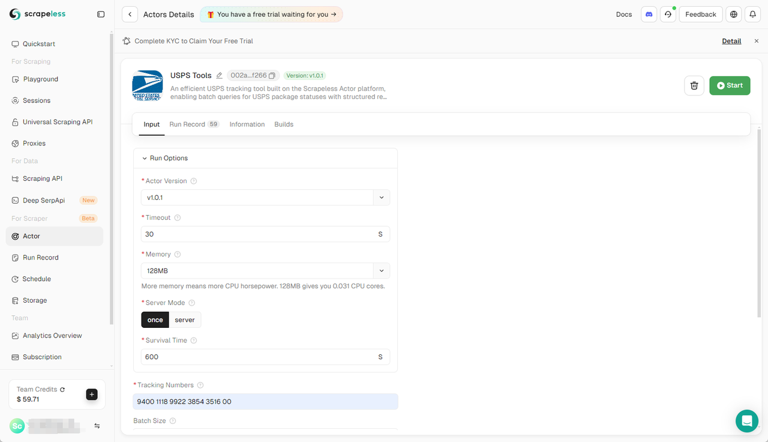Delete the actor with trash icon

click(x=694, y=85)
